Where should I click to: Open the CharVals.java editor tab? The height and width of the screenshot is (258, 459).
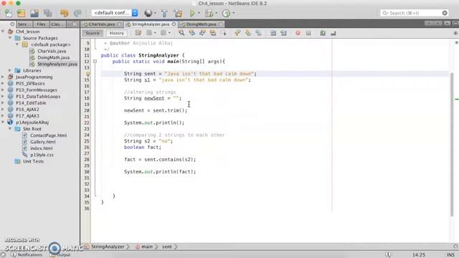click(x=101, y=24)
